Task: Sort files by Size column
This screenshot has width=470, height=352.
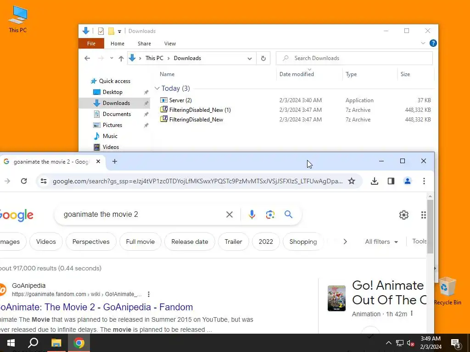Action: tap(405, 74)
